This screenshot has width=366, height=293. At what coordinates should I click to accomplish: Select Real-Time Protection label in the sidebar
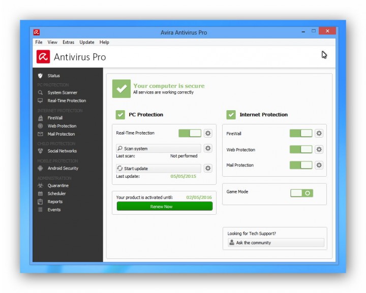pos(67,101)
